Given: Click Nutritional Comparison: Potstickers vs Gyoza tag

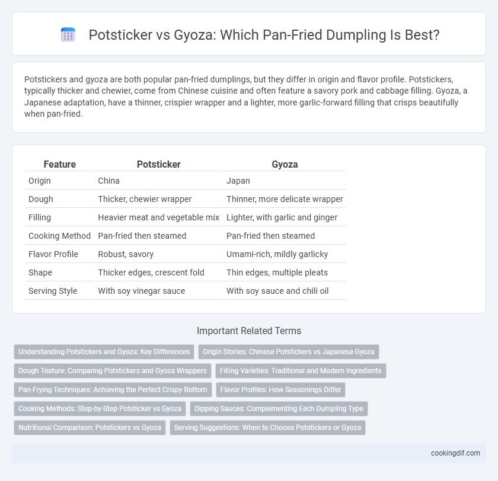Looking at the screenshot, I should pyautogui.click(x=90, y=428).
